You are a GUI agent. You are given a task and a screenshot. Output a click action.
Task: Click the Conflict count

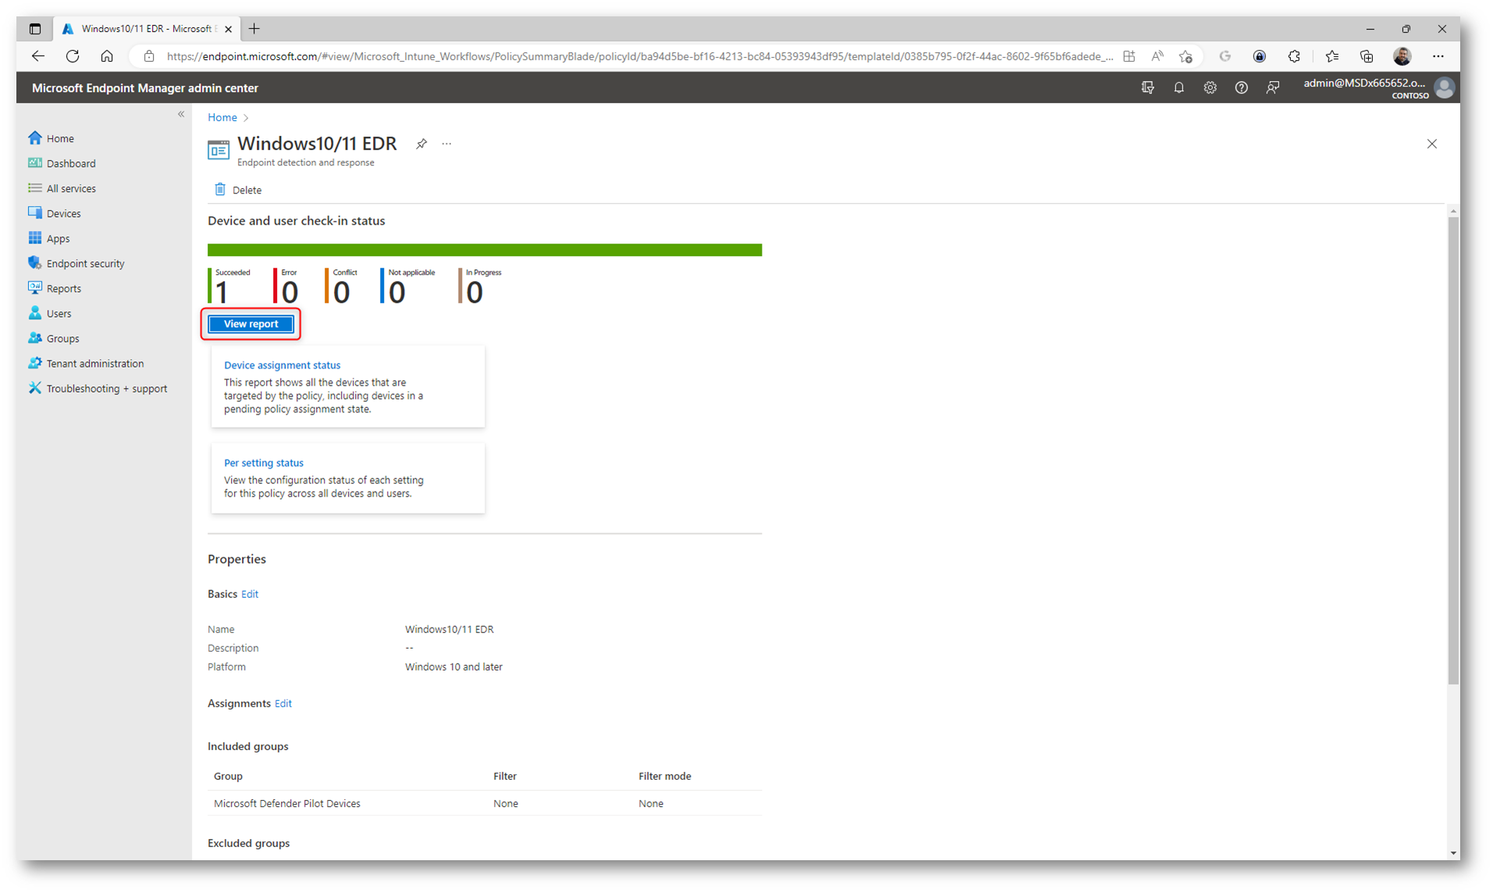tap(341, 293)
